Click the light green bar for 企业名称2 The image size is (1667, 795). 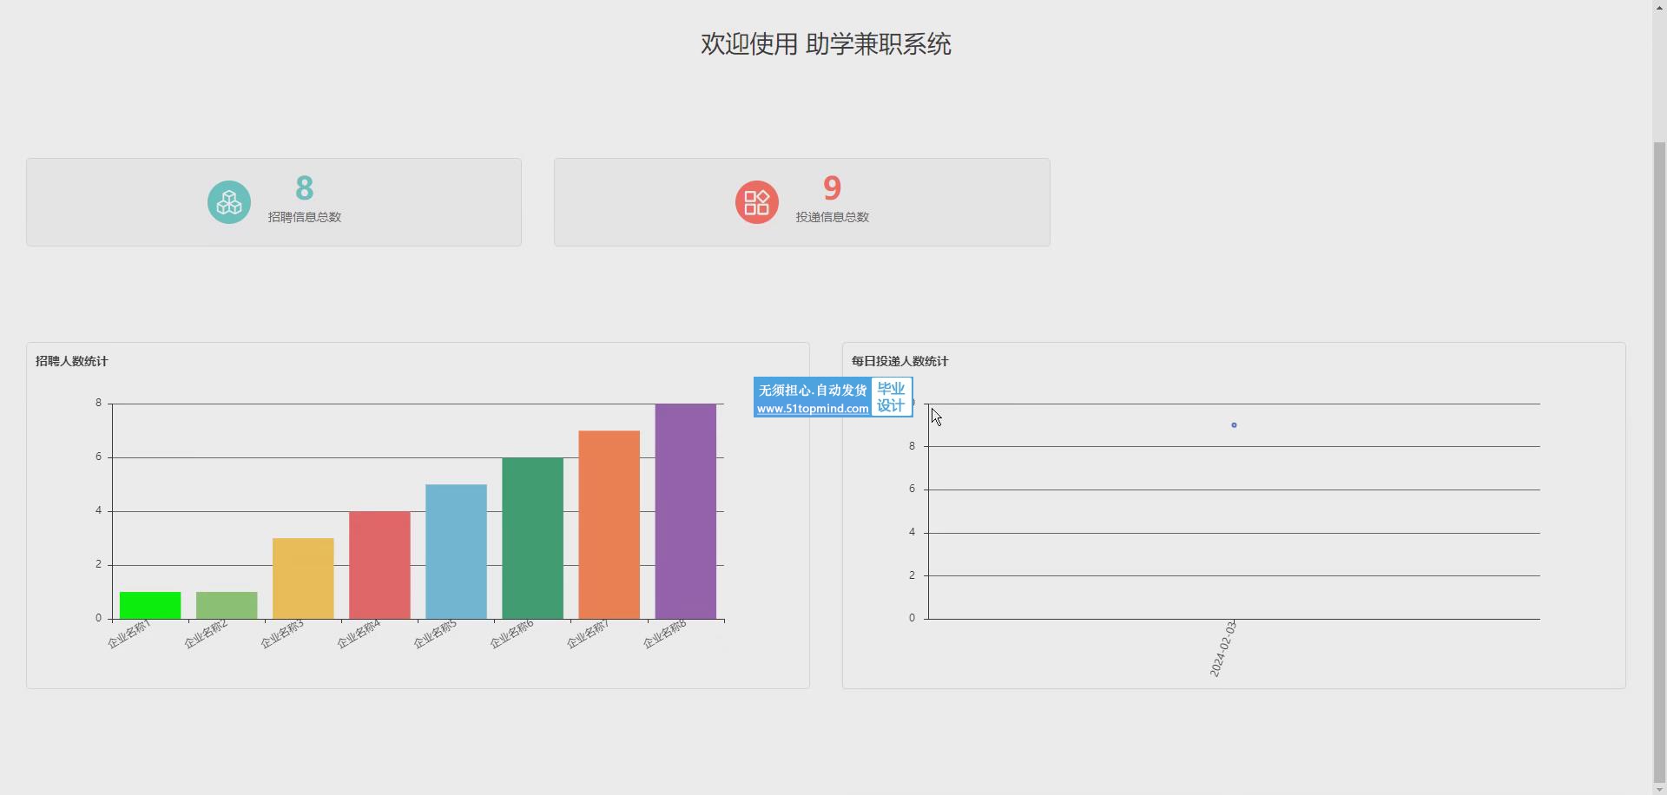pyautogui.click(x=227, y=606)
